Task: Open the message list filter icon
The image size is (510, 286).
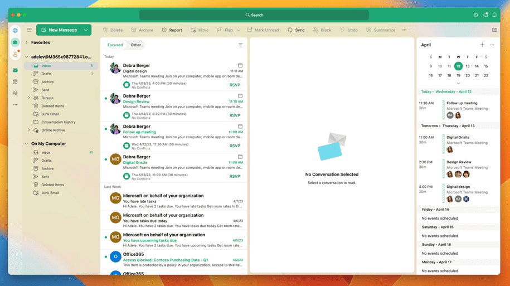Action: coord(240,45)
